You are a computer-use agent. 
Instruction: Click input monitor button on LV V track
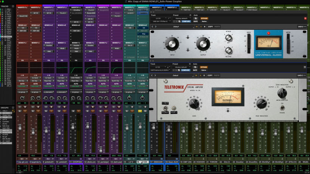pos(127,107)
